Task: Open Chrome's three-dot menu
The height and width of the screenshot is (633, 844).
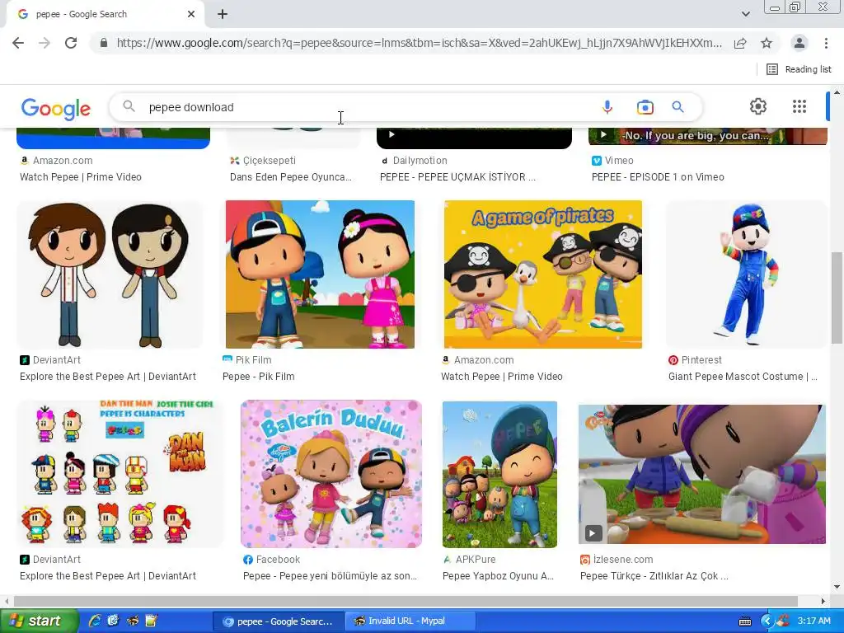Action: (826, 43)
